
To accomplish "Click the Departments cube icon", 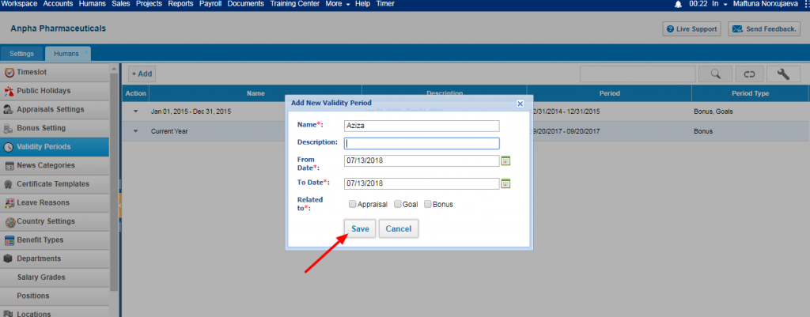I will point(8,259).
